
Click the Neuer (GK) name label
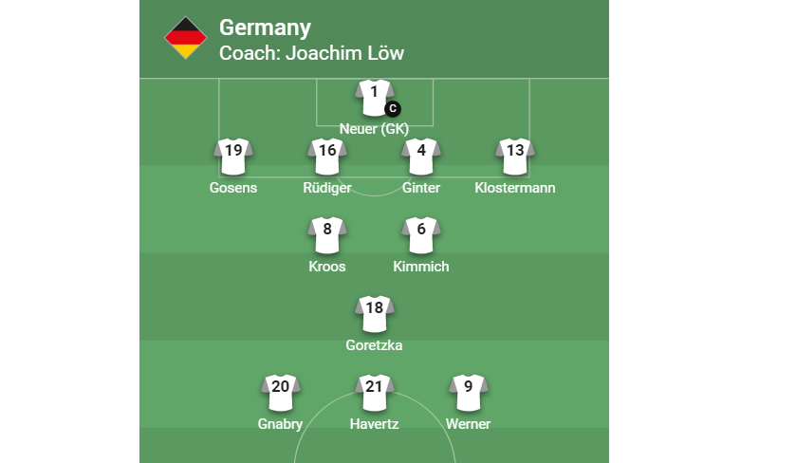coord(374,129)
